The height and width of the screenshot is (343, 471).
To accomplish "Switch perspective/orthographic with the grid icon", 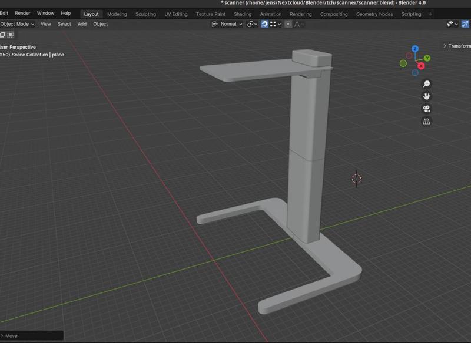I will (x=427, y=122).
